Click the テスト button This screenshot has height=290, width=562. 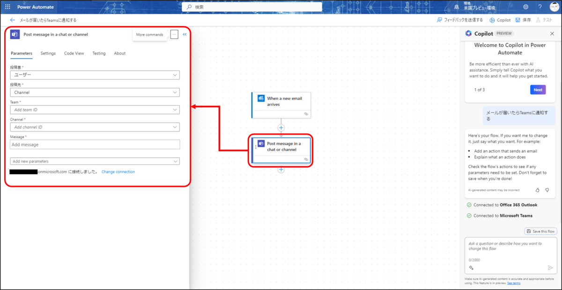tap(544, 20)
